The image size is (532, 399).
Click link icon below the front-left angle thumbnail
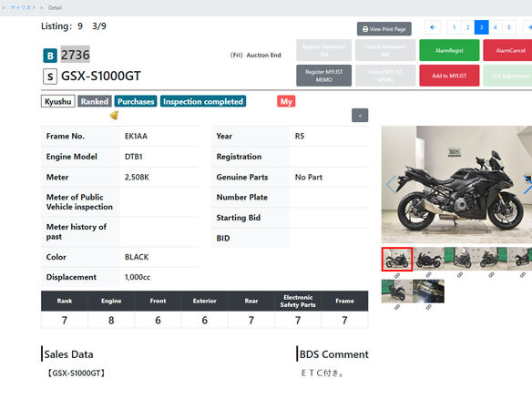[x=491, y=275]
